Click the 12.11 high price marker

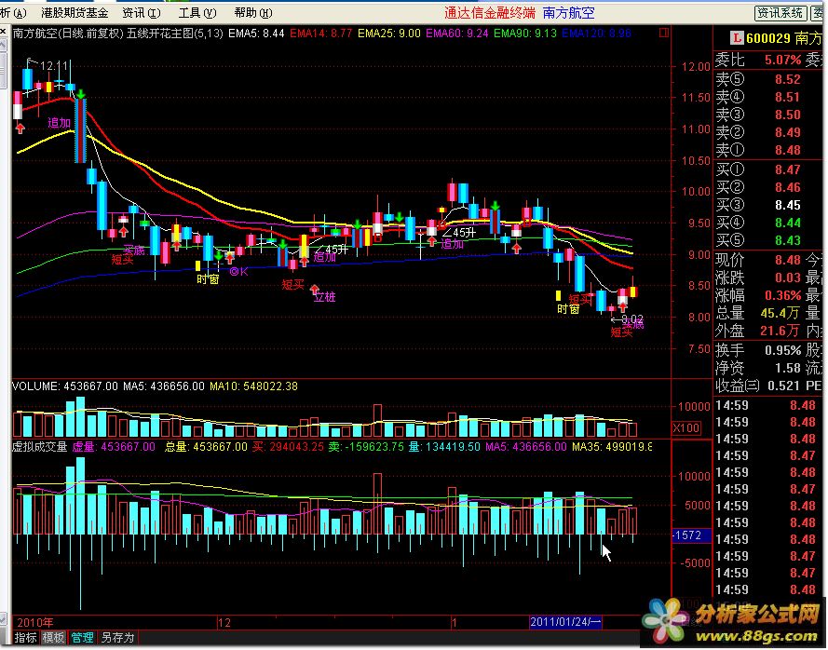click(54, 66)
